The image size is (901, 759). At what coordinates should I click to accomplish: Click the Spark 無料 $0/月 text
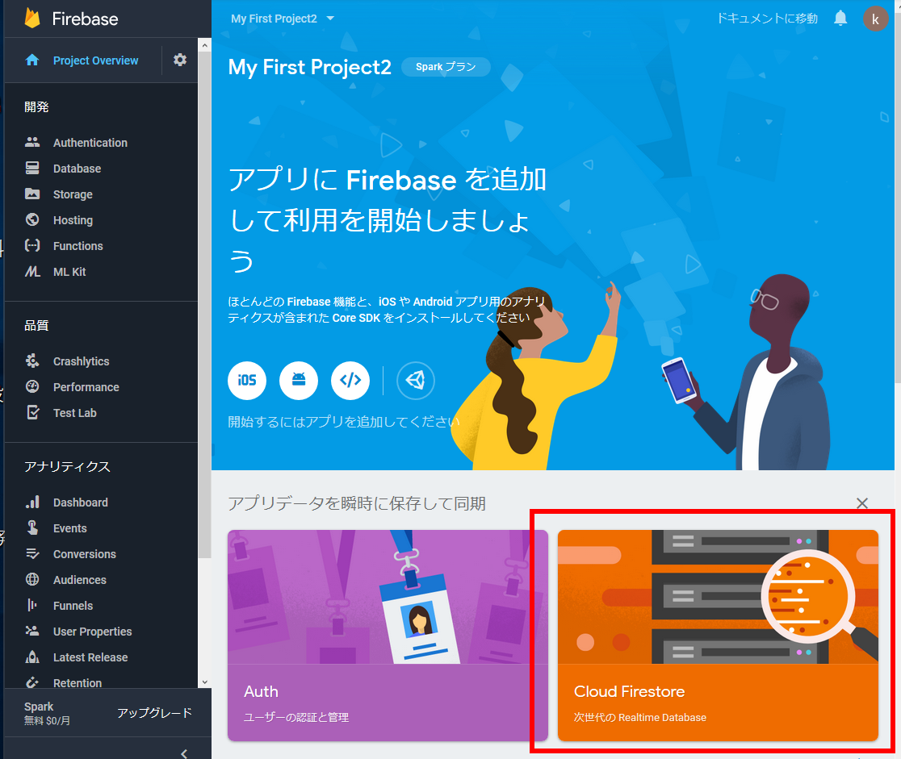point(47,713)
